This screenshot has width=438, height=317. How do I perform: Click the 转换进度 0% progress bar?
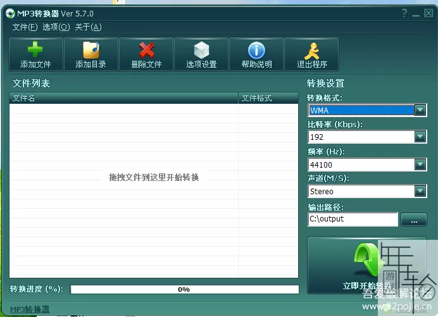(184, 289)
